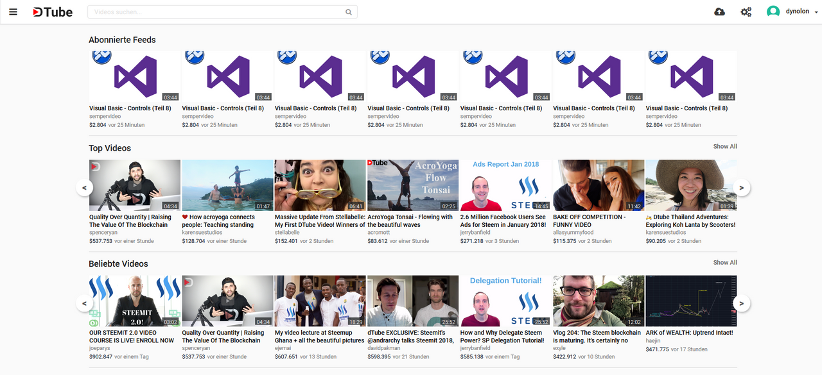Open the AcroYoga Flow Tonsai thumbnail
The height and width of the screenshot is (375, 822).
click(x=413, y=185)
